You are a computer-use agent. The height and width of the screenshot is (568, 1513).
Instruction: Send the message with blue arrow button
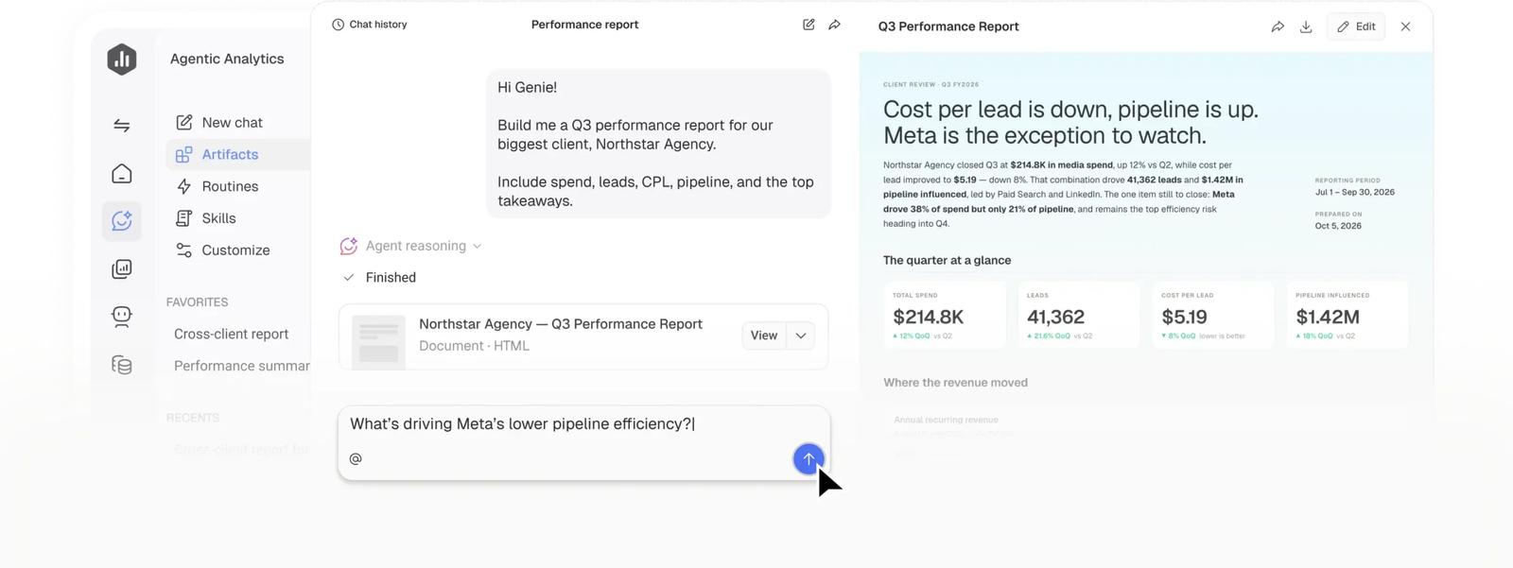(x=809, y=459)
